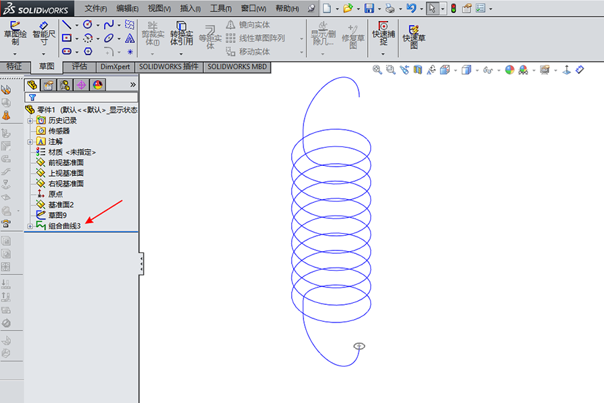The image size is (604, 403).
Task: Open the FeatureManager design tree tab
Action: [x=32, y=85]
